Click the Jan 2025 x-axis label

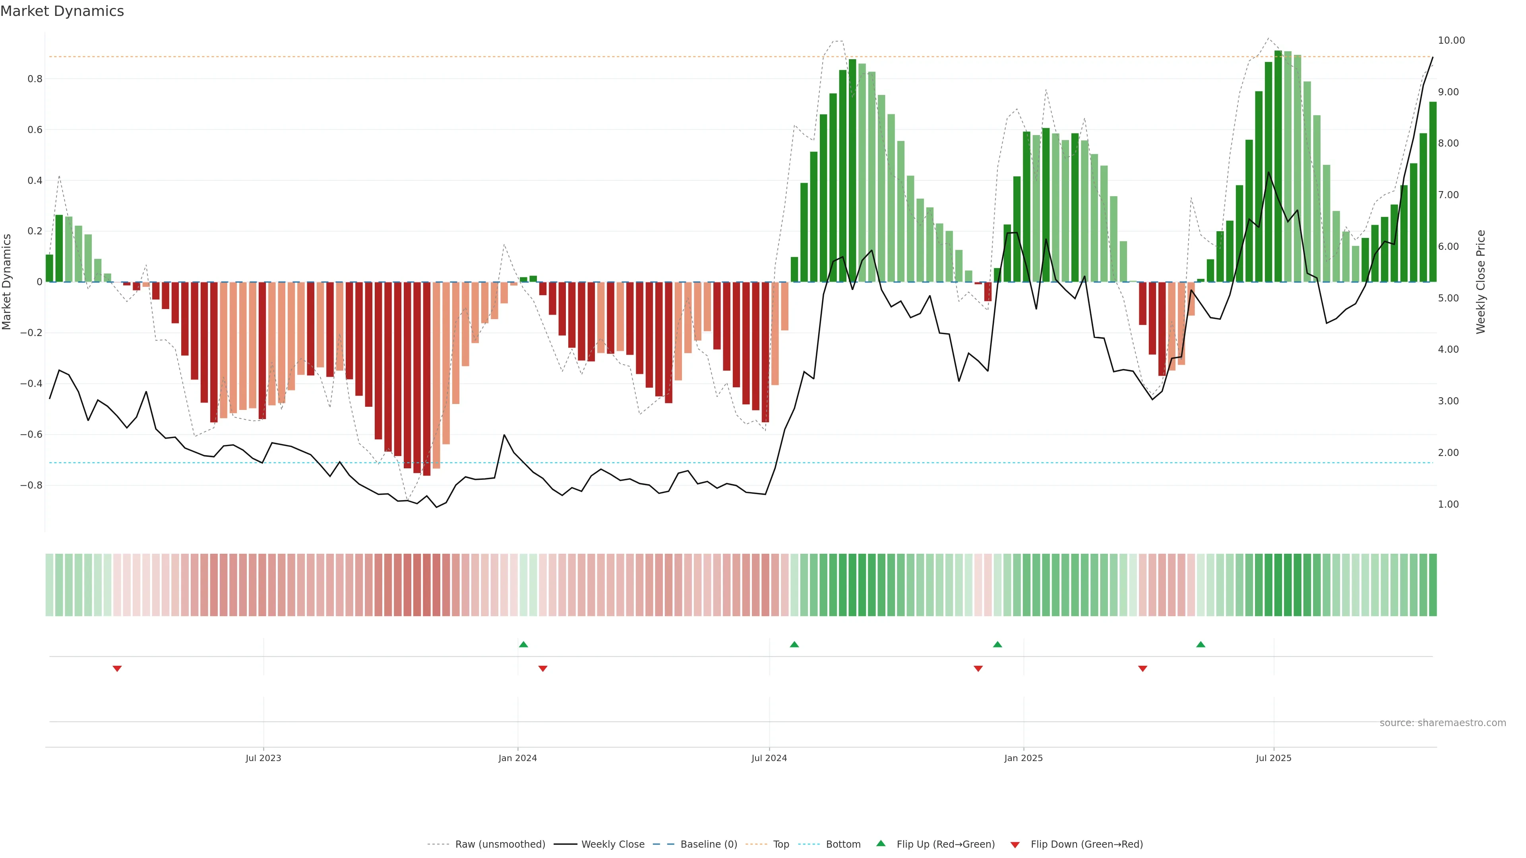1023,758
